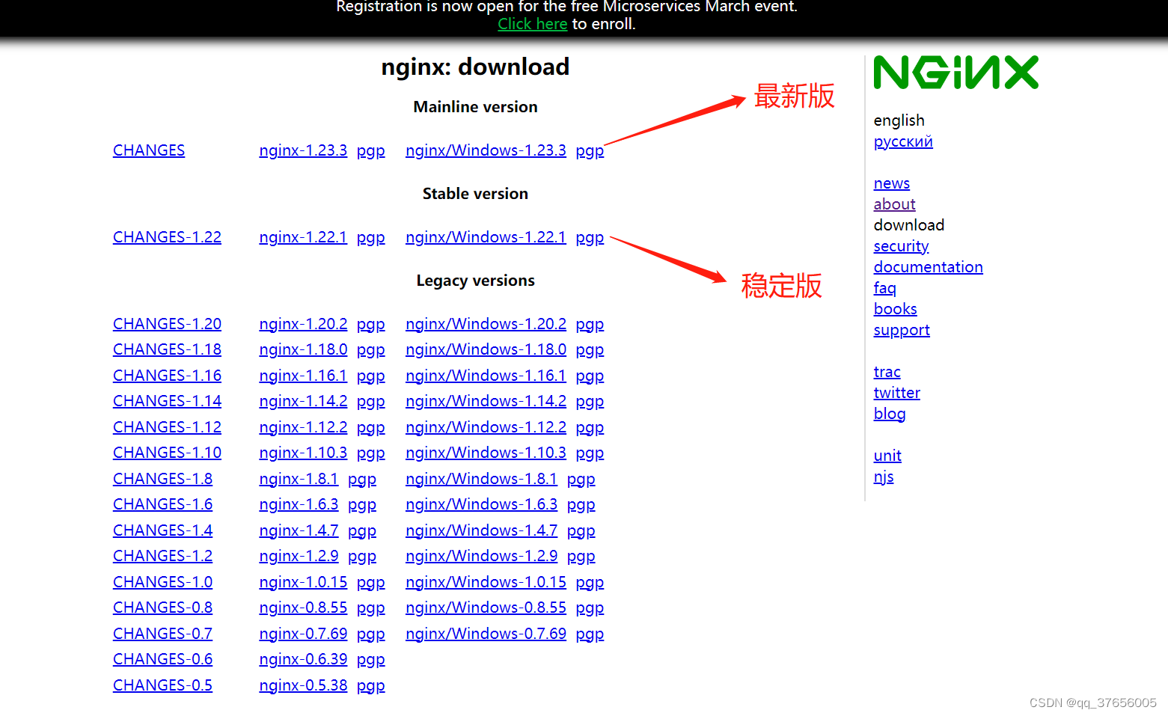Download nginx-0.5.38

(303, 685)
